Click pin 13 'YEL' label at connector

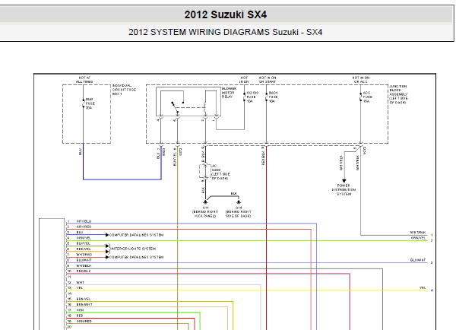point(80,288)
